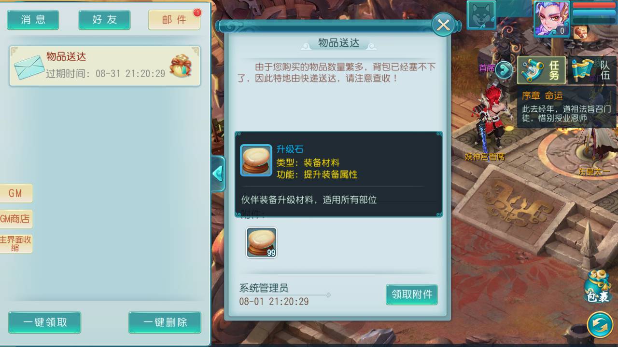The image size is (618, 347).
Task: Toggle 主界面收缩 main interface collapse
Action: 15,243
